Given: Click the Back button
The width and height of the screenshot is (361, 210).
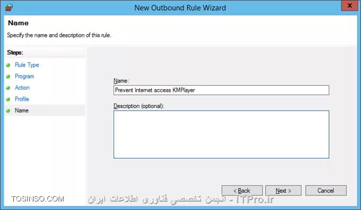Looking at the screenshot, I should (242, 191).
